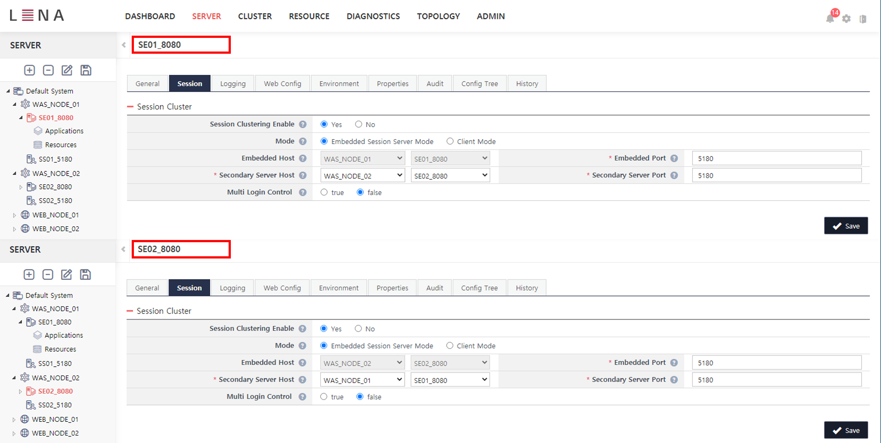Select SS01_5180 in the upper server tree
This screenshot has height=443, width=881.
coord(55,159)
